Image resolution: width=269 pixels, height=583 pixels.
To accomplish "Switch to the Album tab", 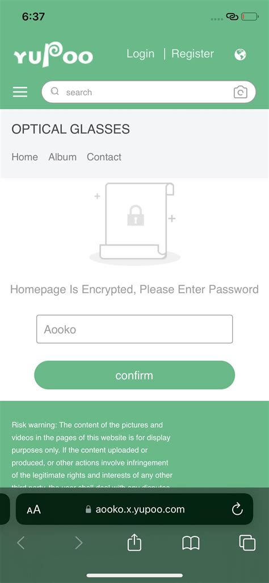I will point(62,157).
